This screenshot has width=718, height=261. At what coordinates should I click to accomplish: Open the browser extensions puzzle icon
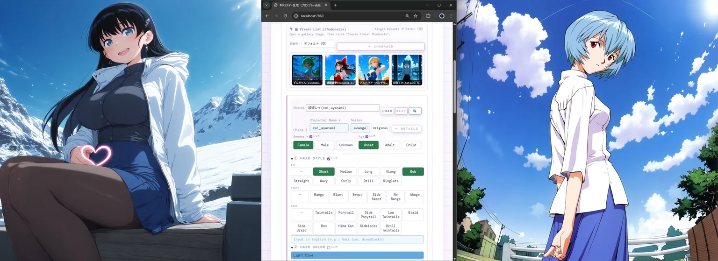(428, 16)
